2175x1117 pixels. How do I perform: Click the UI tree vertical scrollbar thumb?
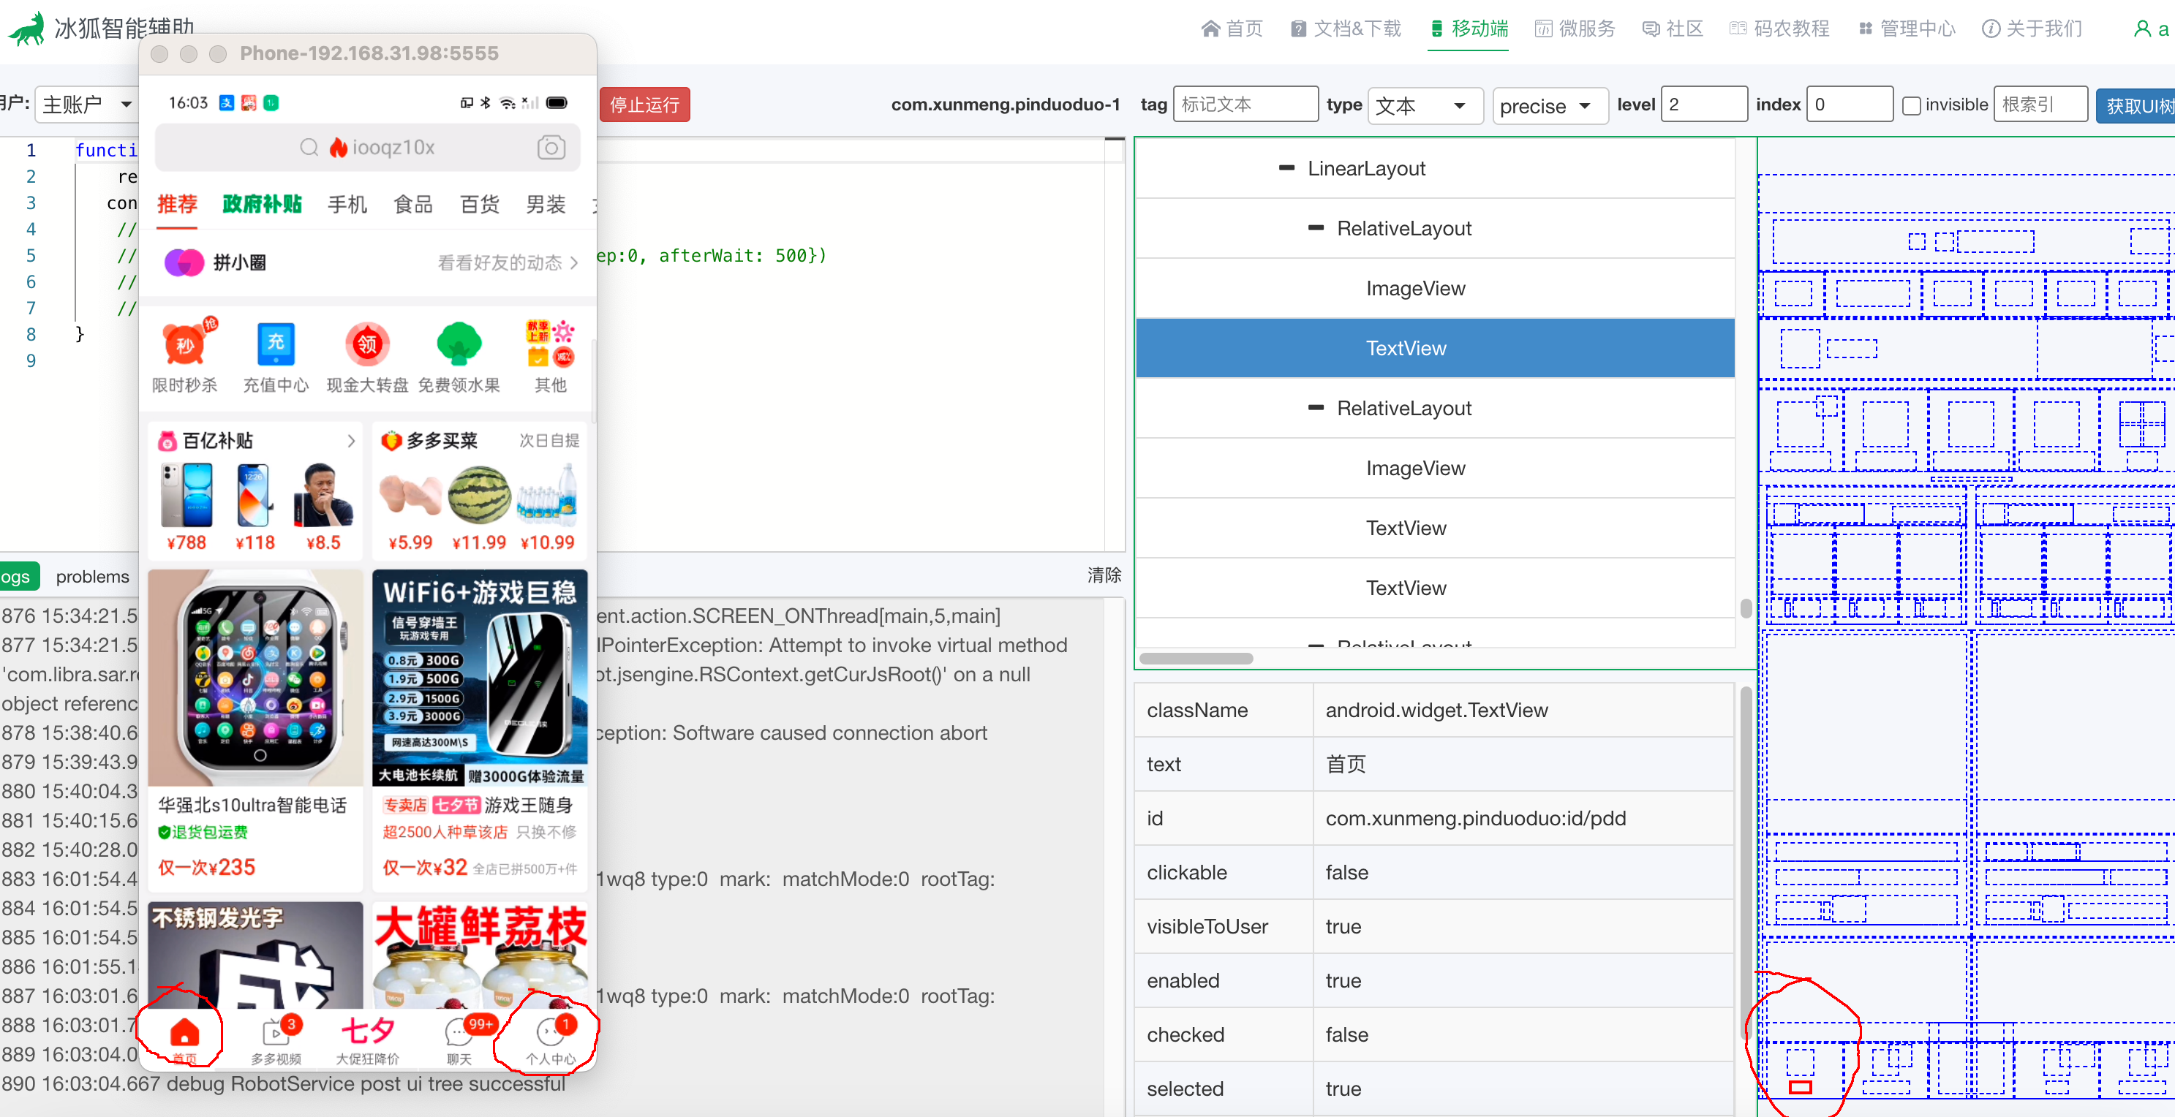point(1745,608)
